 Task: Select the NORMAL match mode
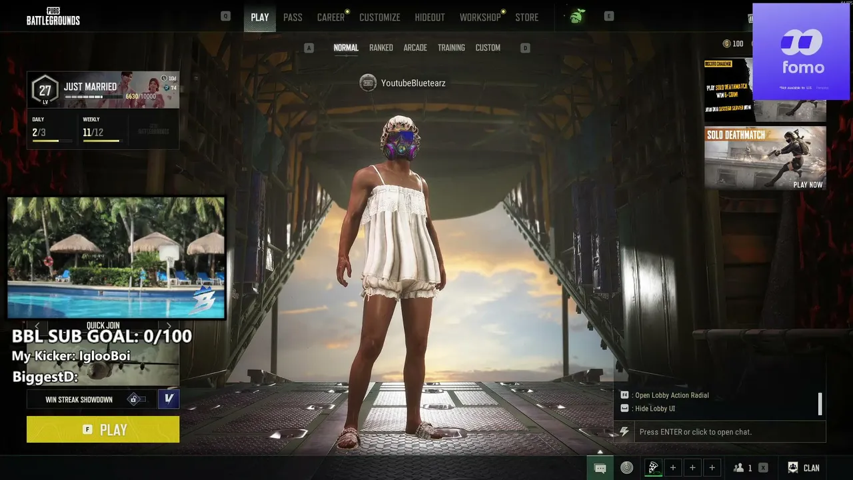(346, 48)
